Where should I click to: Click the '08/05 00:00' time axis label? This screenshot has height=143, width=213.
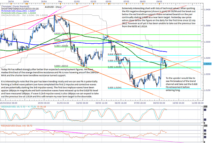(159, 103)
